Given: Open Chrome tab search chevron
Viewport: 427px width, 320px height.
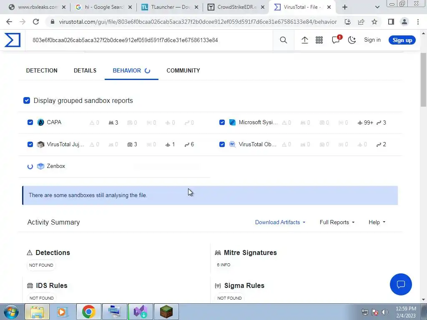Looking at the screenshot, I should (377, 7).
